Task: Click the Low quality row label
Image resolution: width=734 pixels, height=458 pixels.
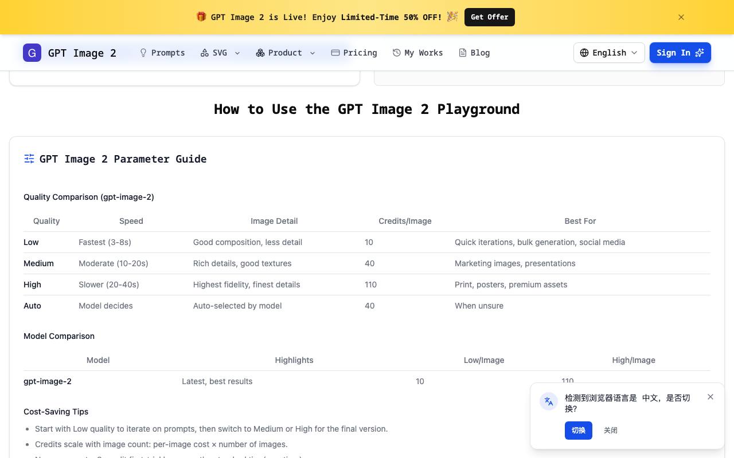Action: pos(31,242)
